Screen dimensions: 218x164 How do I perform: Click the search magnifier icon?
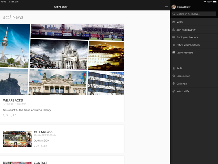tap(174, 14)
